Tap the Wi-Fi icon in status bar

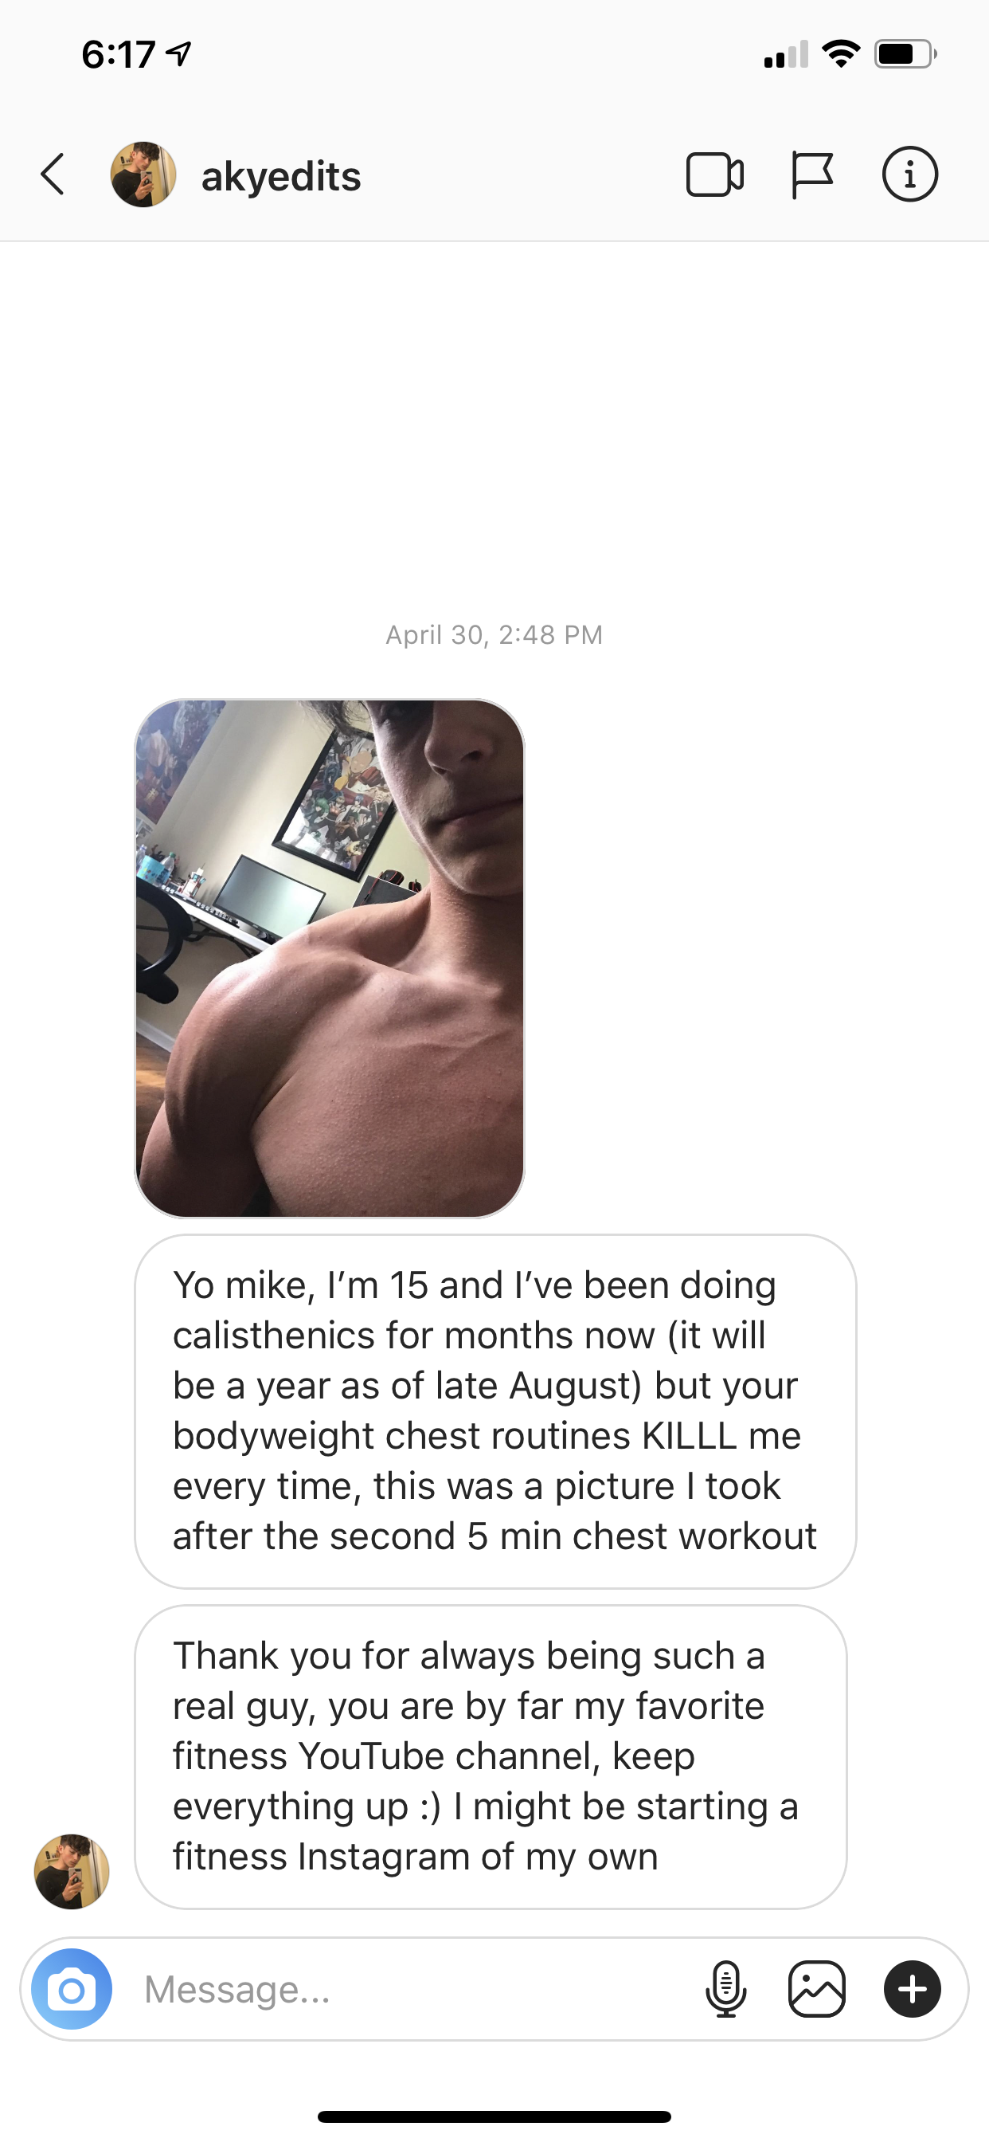coord(841,54)
